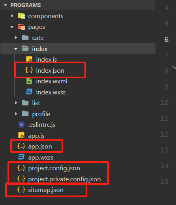The width and height of the screenshot is (176, 205).
Task: Select the profile folder name
Action: coord(41,114)
